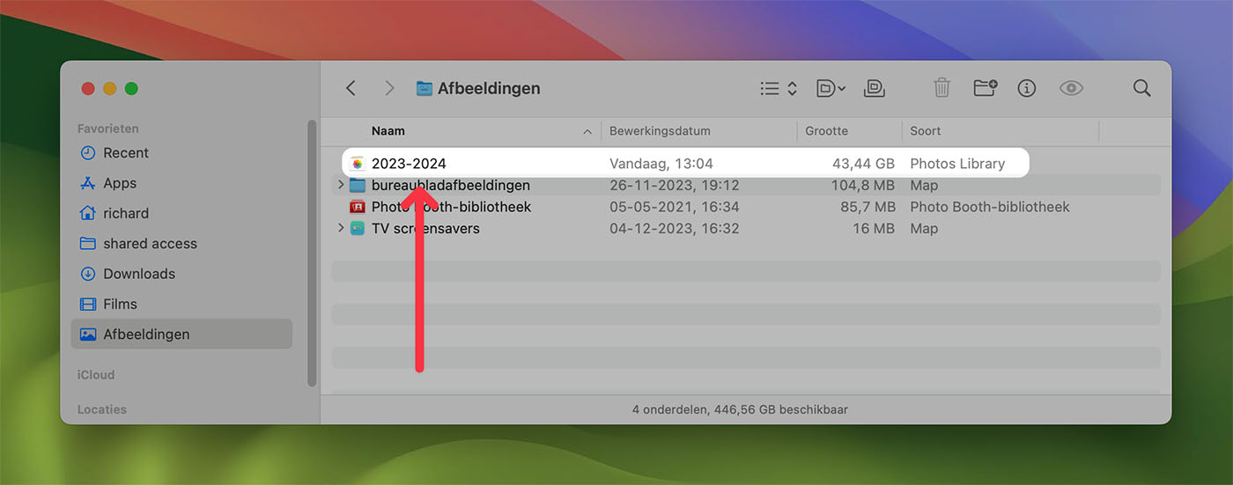
Task: Click the date 04-12-2023, 16:32
Action: pos(675,228)
